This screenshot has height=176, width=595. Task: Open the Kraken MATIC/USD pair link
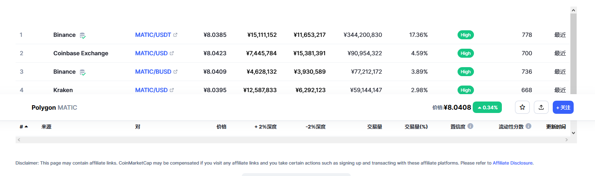pos(151,90)
